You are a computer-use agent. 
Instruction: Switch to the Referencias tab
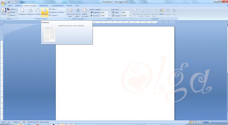(44, 5)
